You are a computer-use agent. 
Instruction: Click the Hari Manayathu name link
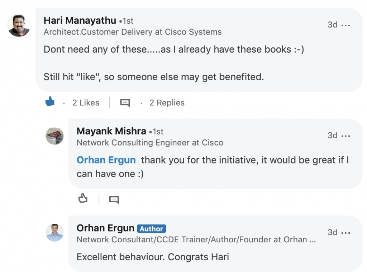[x=80, y=20]
